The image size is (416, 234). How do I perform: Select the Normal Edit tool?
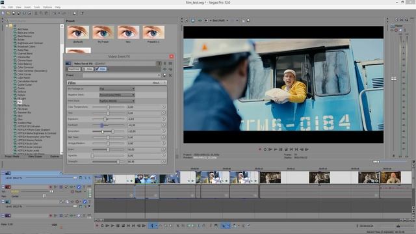pos(152,226)
